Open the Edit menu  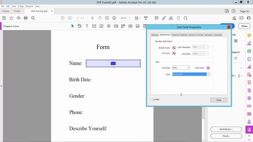coord(8,6)
